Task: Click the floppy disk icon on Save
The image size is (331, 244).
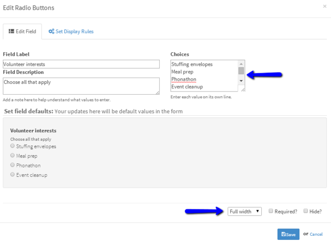Action: click(283, 234)
